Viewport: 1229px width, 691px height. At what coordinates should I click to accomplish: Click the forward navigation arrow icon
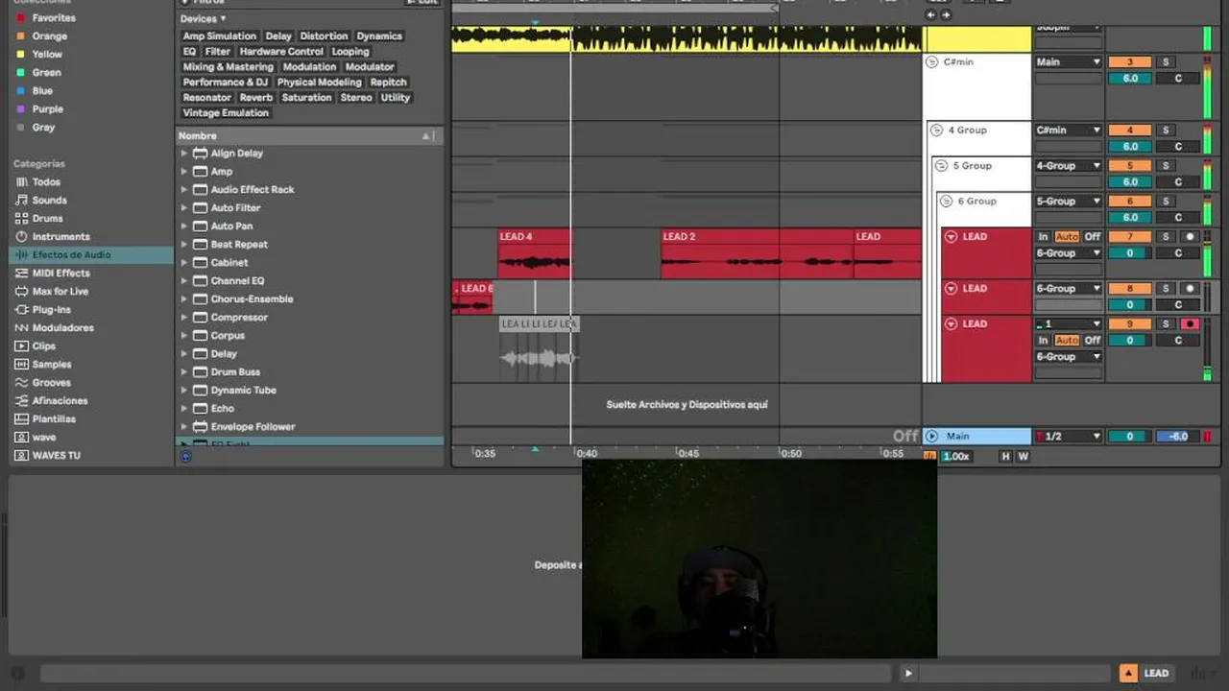[946, 15]
